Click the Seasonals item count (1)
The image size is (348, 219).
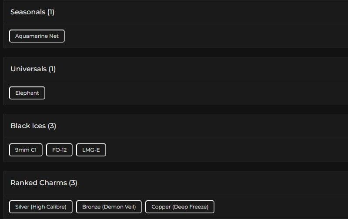tap(51, 12)
